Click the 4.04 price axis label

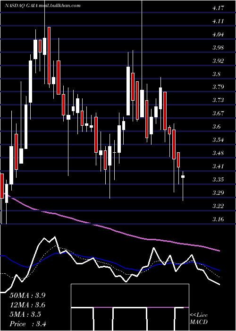[219, 35]
